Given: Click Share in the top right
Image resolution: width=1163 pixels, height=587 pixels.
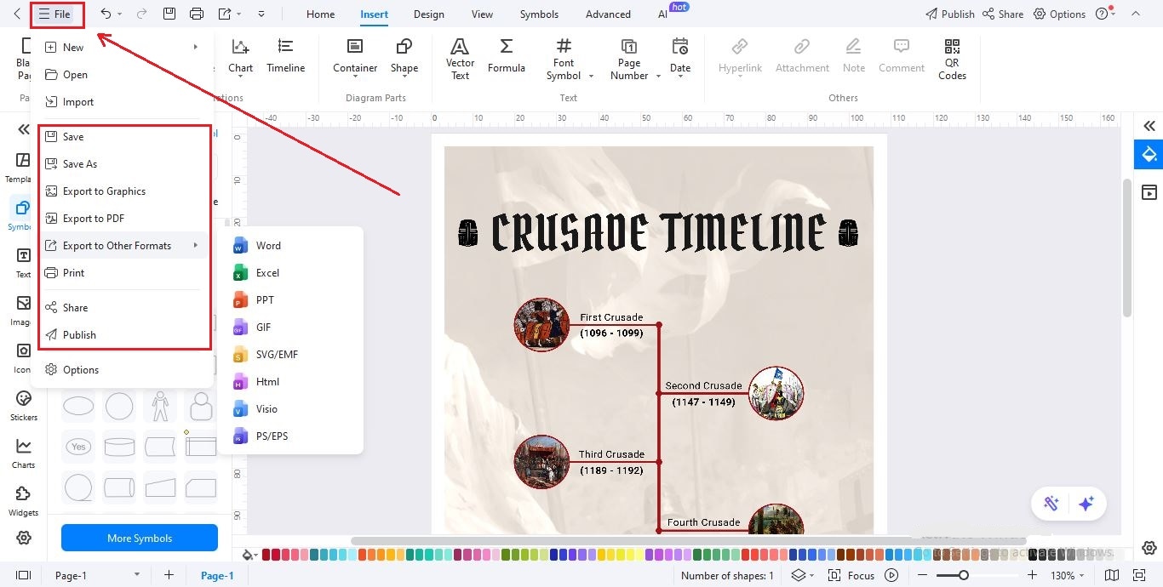Looking at the screenshot, I should tap(1003, 14).
